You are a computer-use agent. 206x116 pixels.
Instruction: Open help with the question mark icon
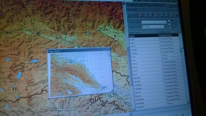pyautogui.click(x=176, y=15)
